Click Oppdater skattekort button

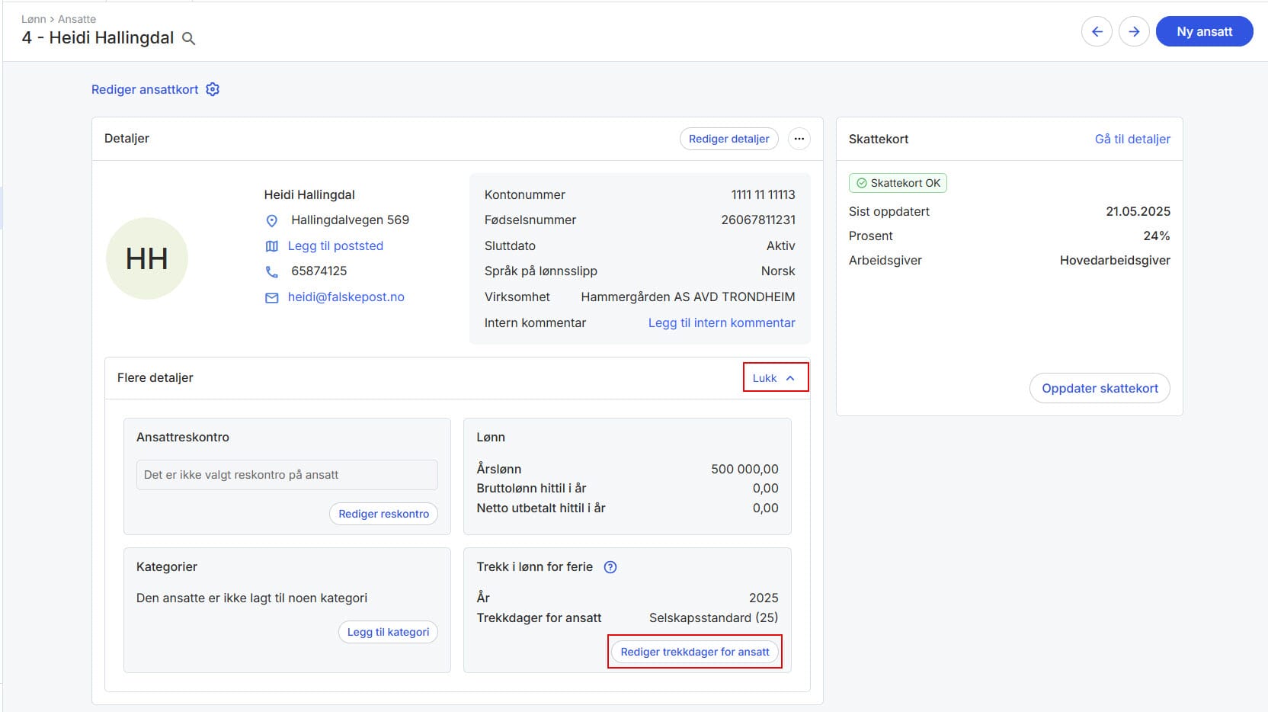[x=1099, y=388]
